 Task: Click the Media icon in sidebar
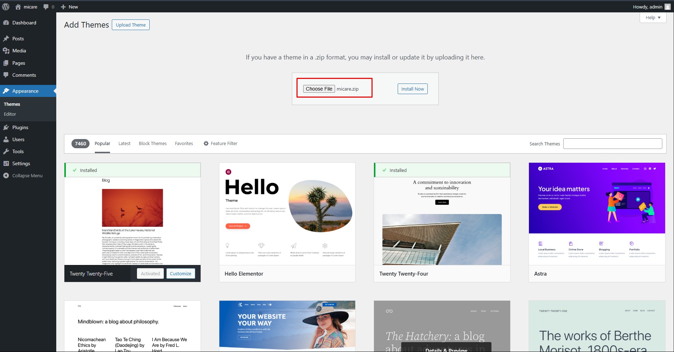click(6, 51)
